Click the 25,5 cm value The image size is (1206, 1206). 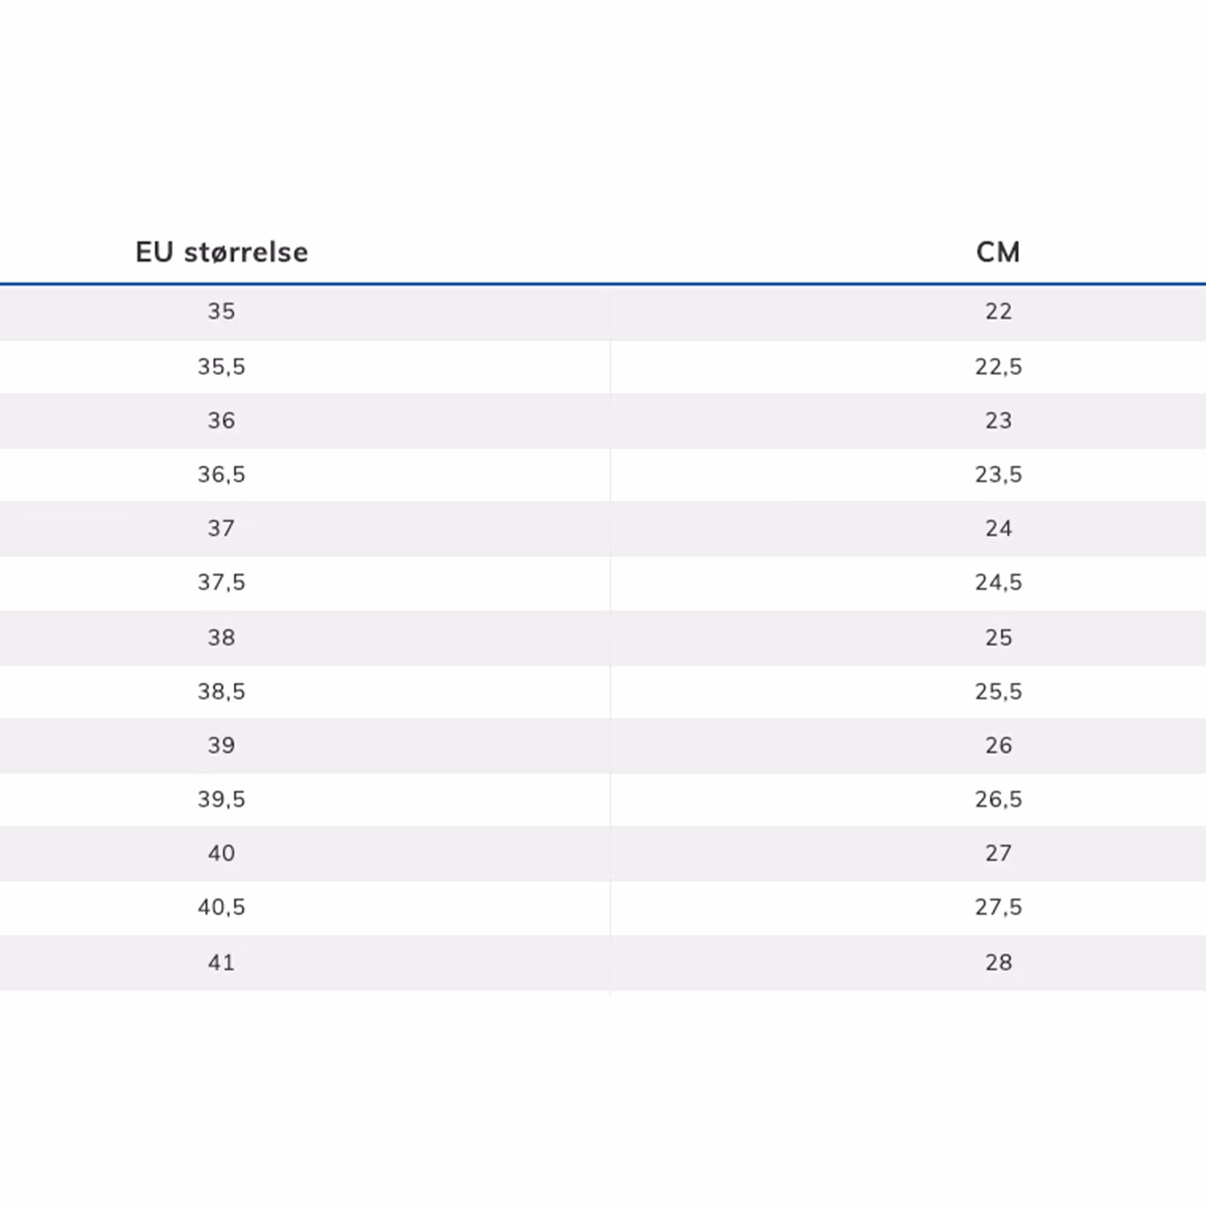click(998, 691)
